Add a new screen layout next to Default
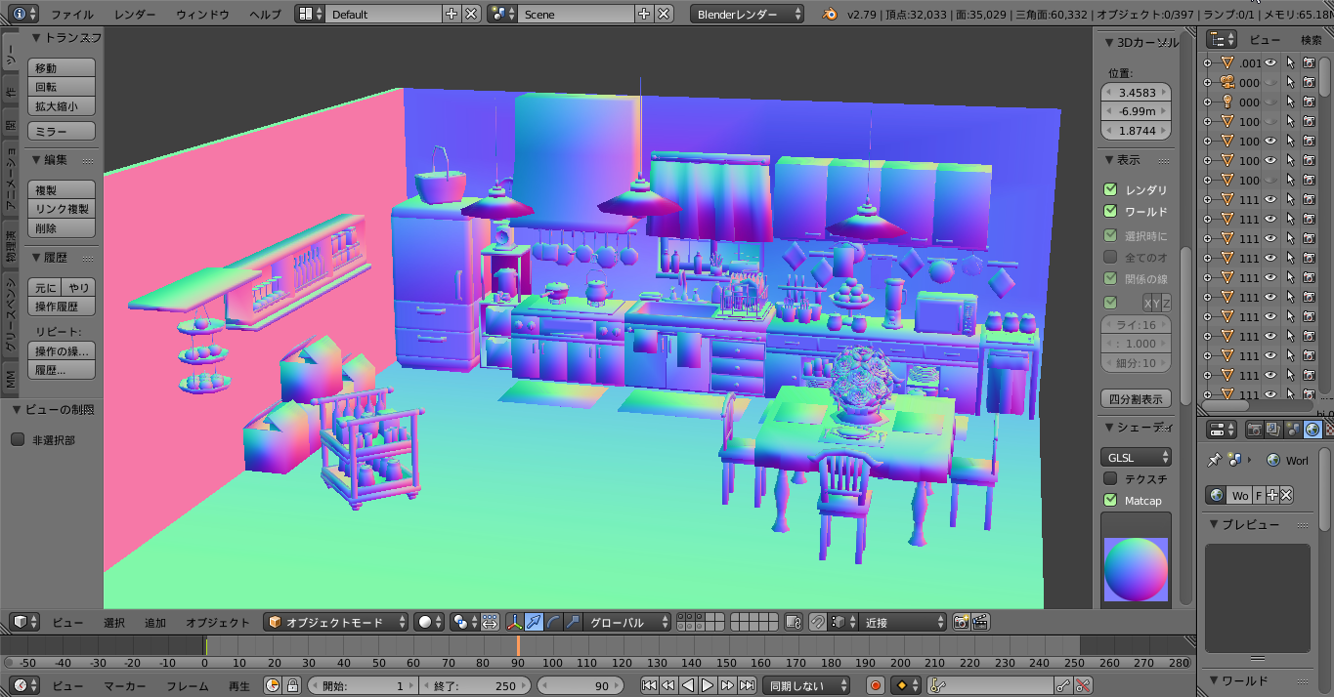Image resolution: width=1334 pixels, height=697 pixels. (x=452, y=14)
